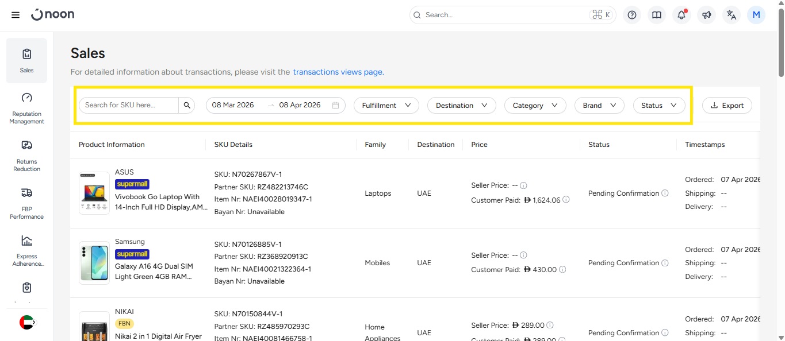Click the Search for SKU input field
The image size is (785, 341).
point(128,105)
